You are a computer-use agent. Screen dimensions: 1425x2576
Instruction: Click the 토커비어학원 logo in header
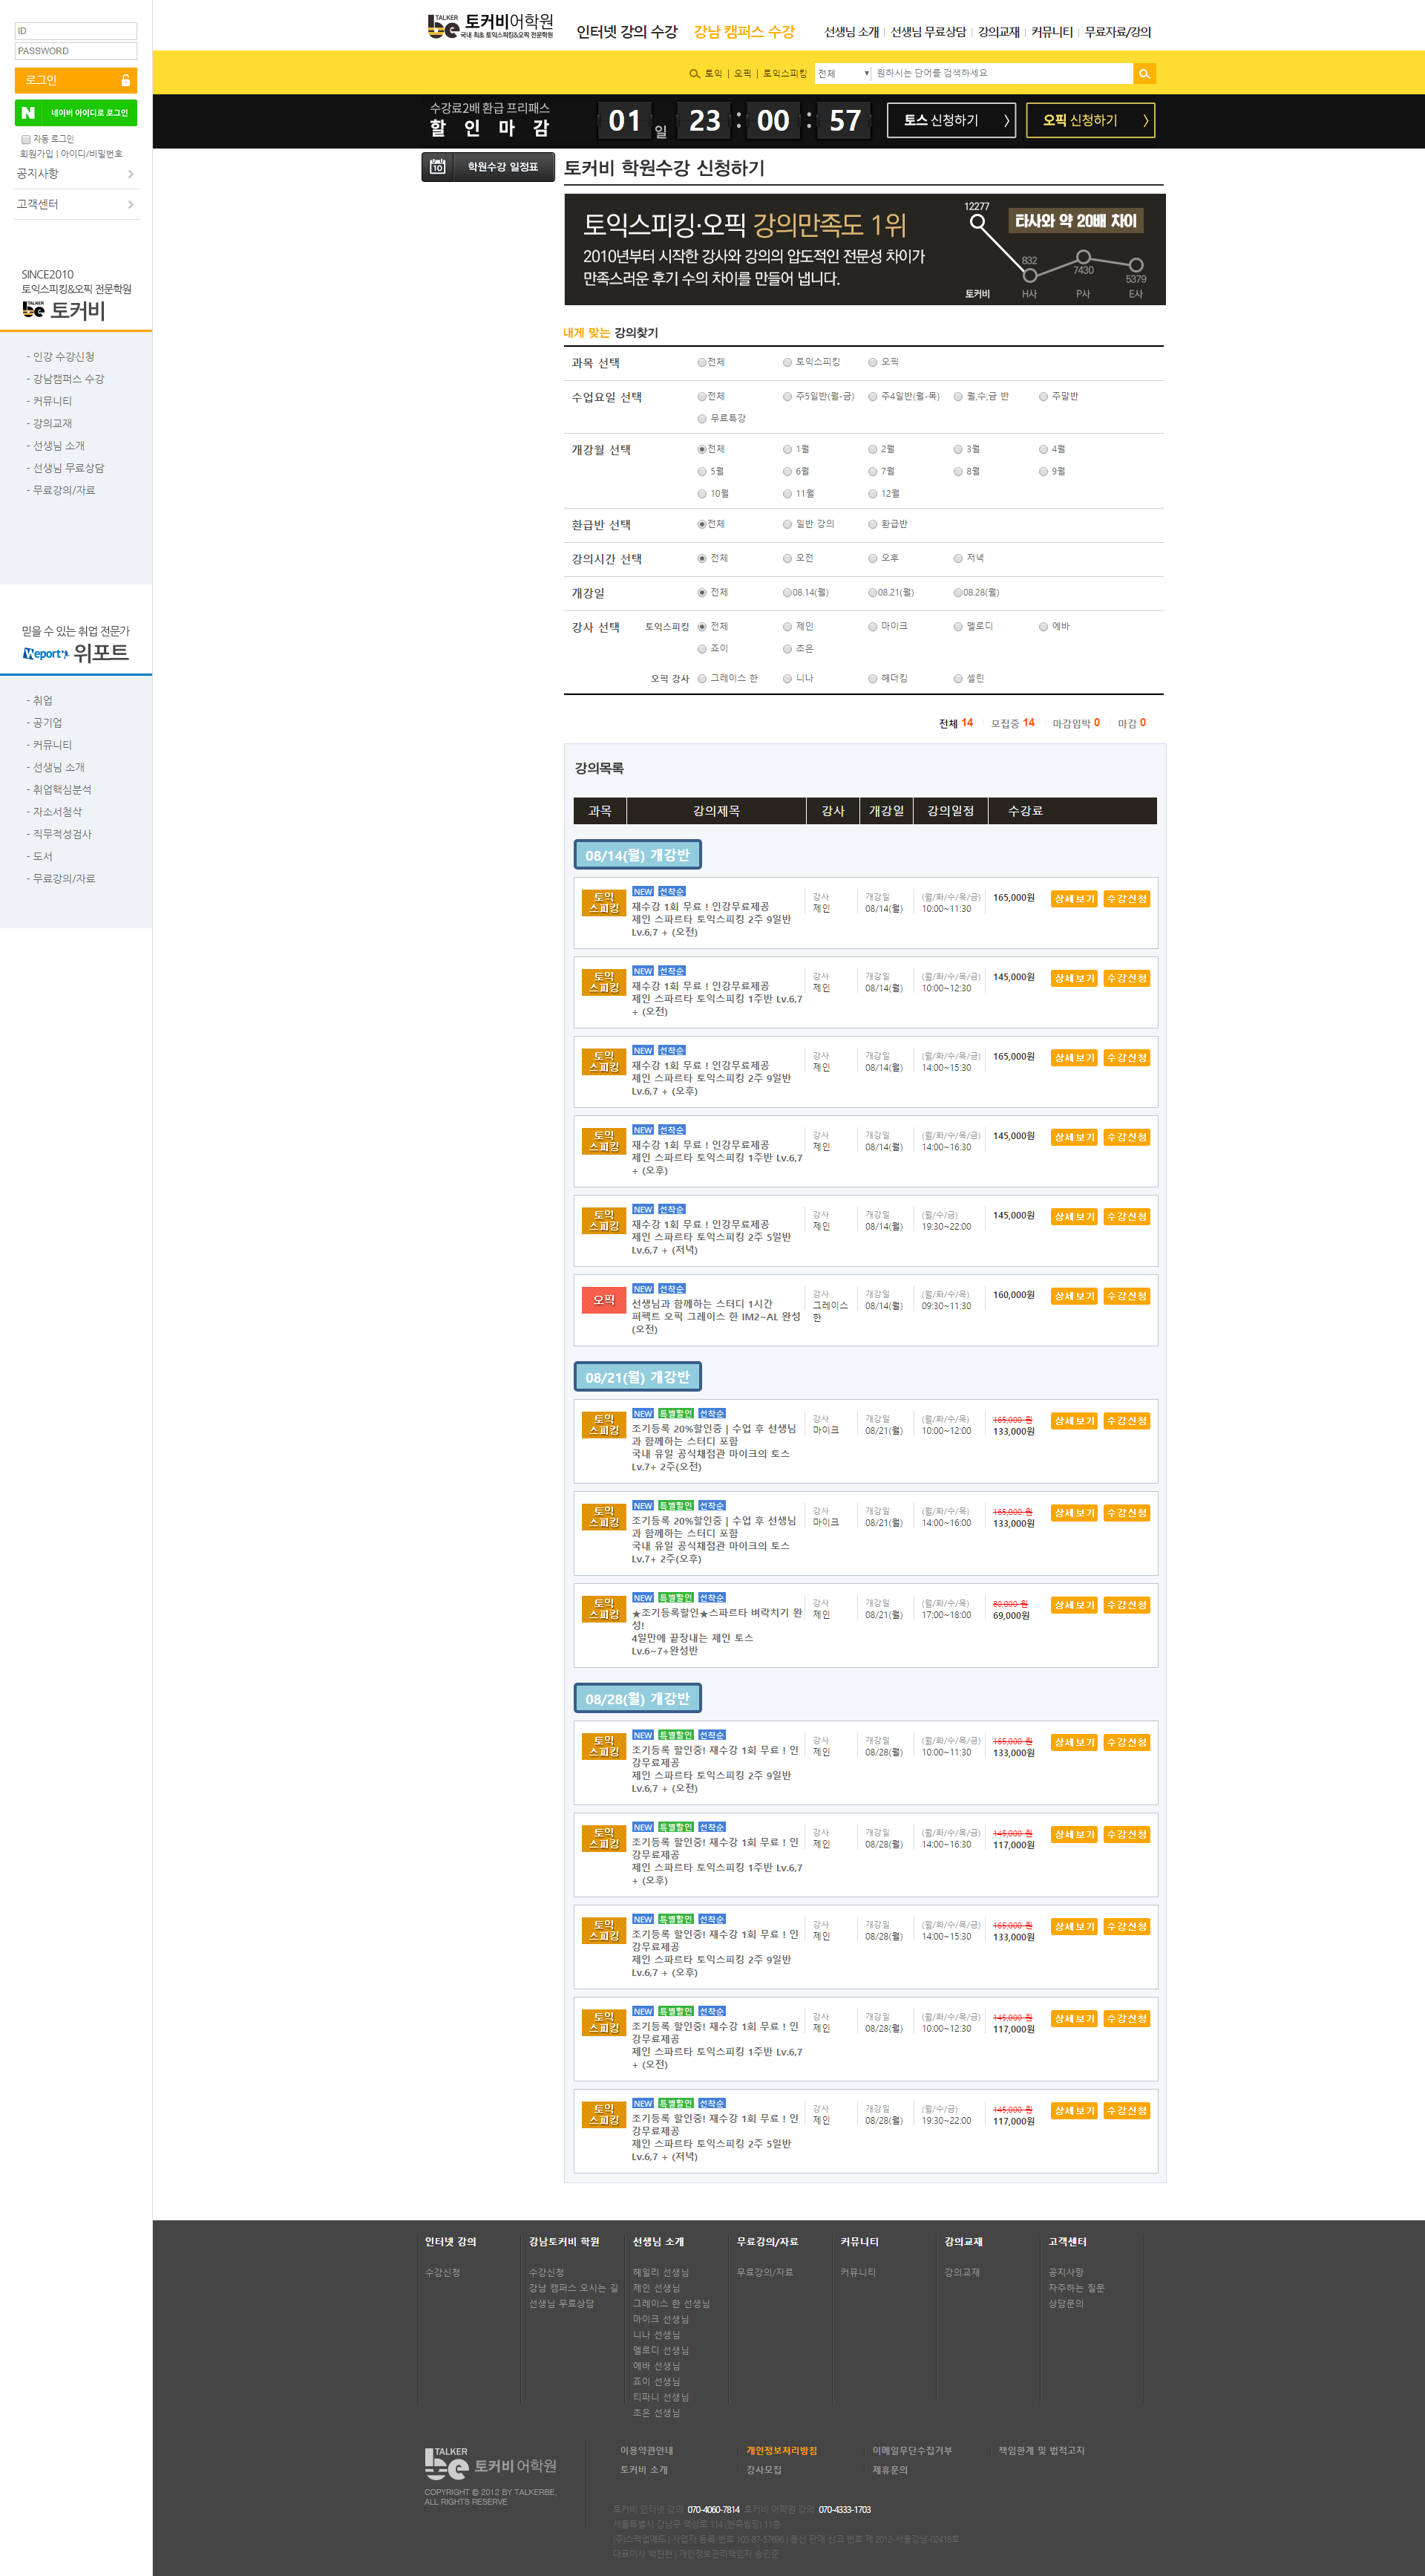(x=491, y=27)
